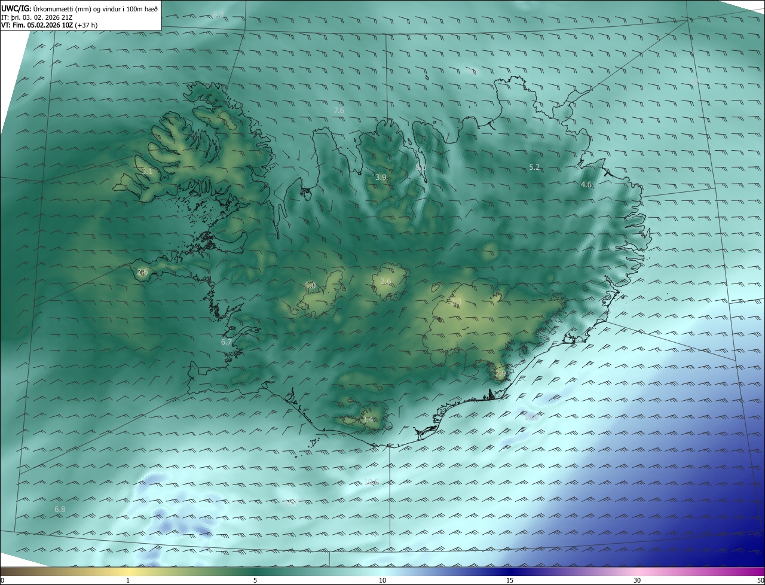
Task: Click the 30 tick on the color scale
Action: tap(637, 580)
